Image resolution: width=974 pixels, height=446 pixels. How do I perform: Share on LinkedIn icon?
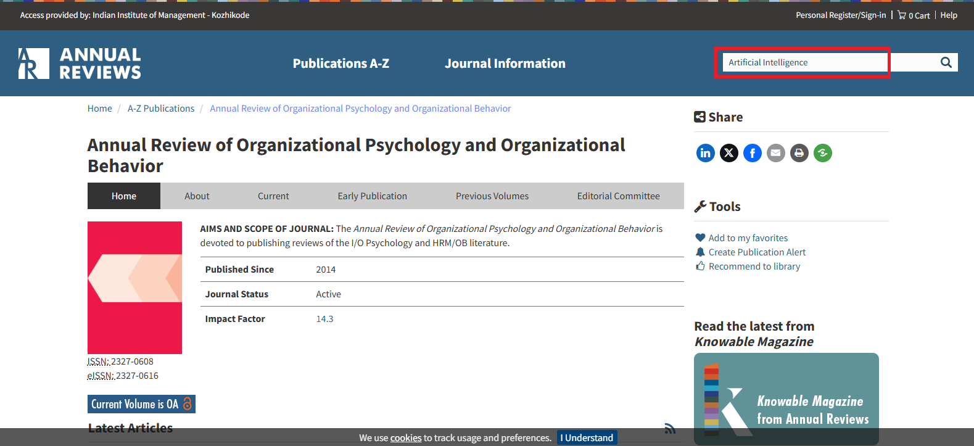[705, 153]
